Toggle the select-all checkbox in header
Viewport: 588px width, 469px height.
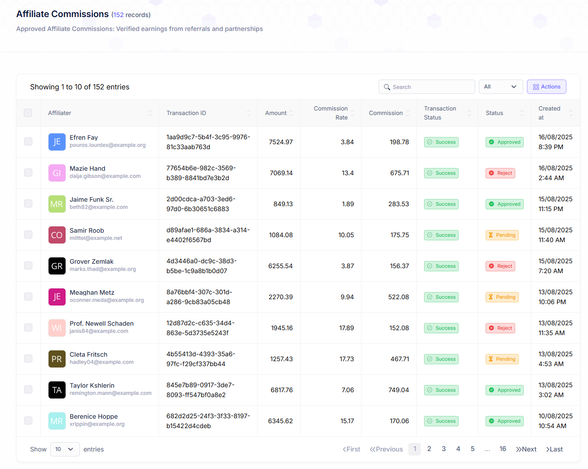(x=28, y=113)
